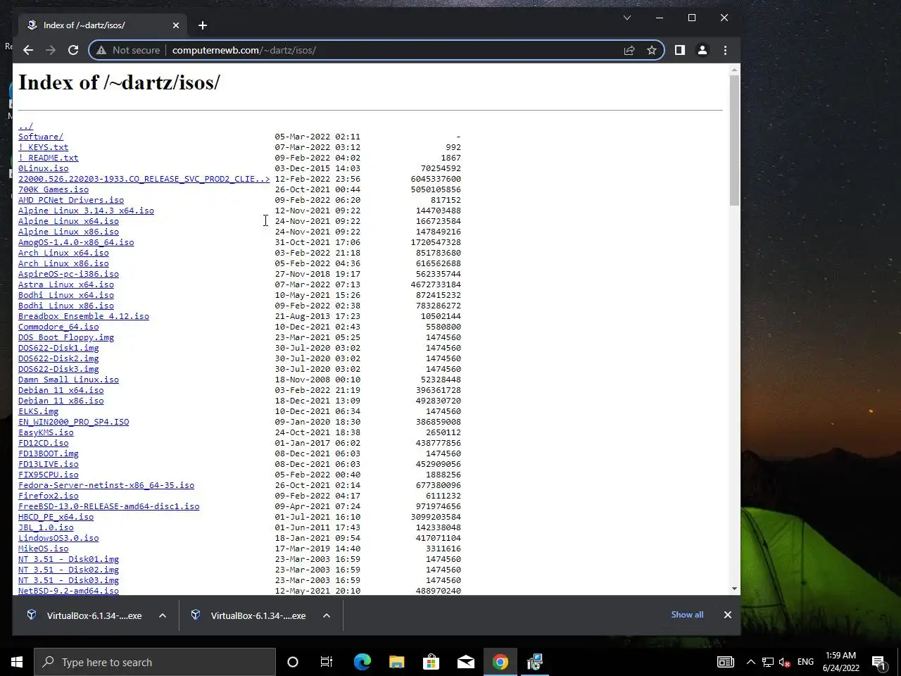This screenshot has height=676, width=901.
Task: Open Microsoft Store from the taskbar
Action: click(431, 662)
